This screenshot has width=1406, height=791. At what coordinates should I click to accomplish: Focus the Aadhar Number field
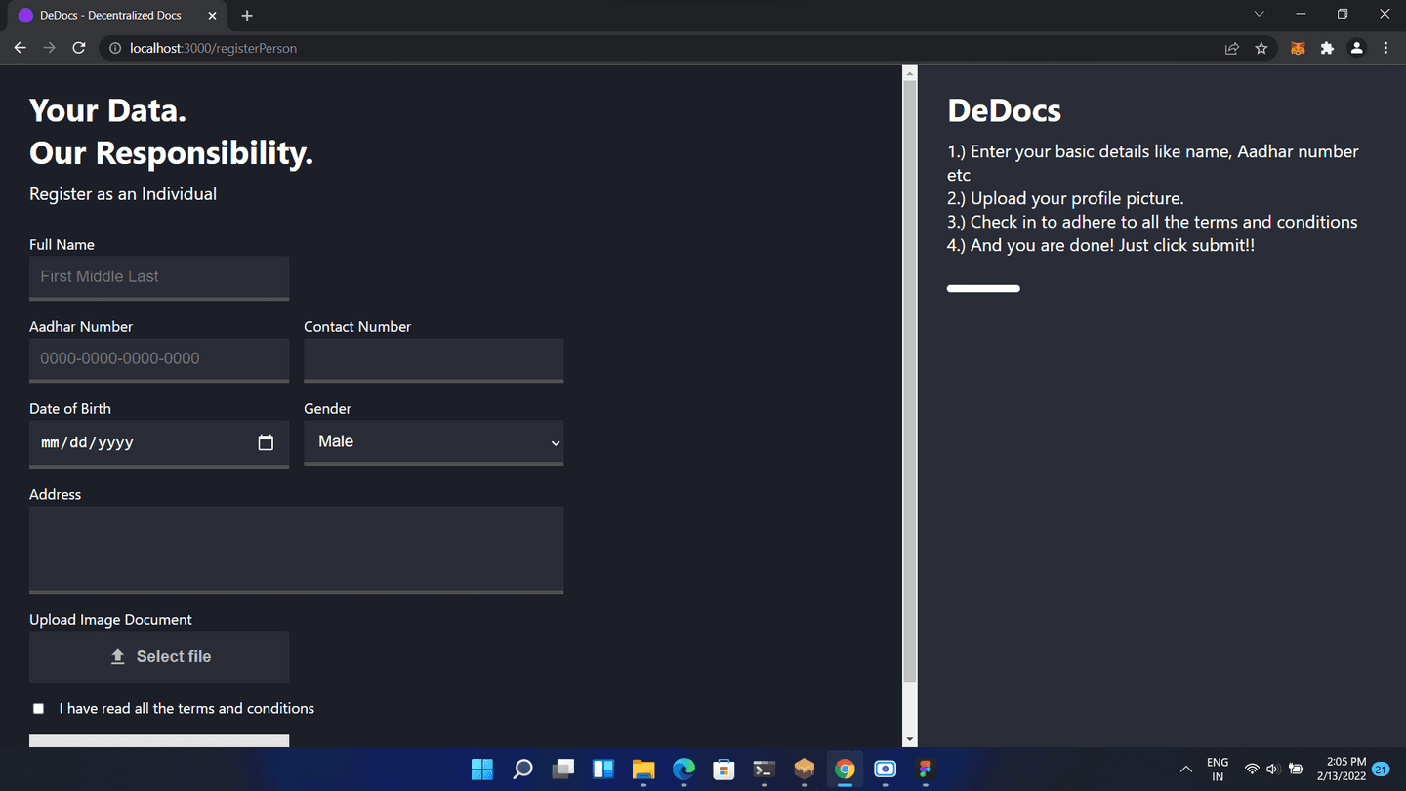(x=159, y=359)
